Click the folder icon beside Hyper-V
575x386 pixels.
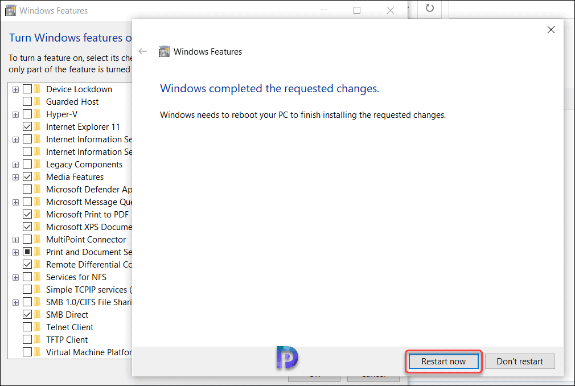pyautogui.click(x=36, y=114)
